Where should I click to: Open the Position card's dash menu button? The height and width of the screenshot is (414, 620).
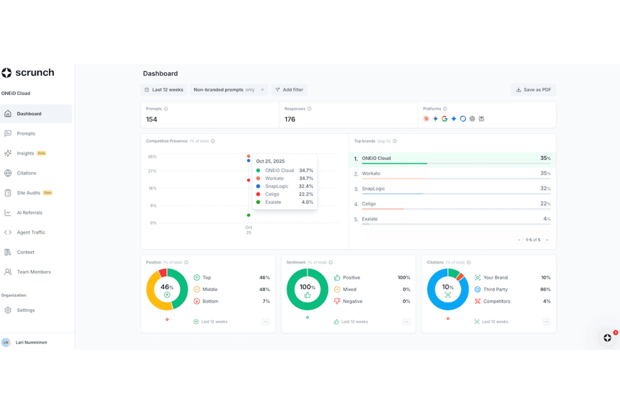(266, 322)
